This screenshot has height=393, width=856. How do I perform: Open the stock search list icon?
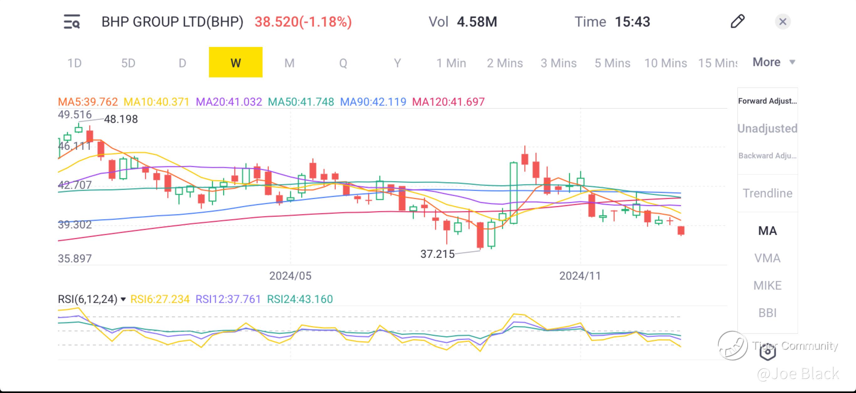click(72, 22)
